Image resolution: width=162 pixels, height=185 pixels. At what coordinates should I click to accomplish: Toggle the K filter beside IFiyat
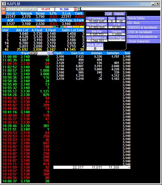pos(35,53)
